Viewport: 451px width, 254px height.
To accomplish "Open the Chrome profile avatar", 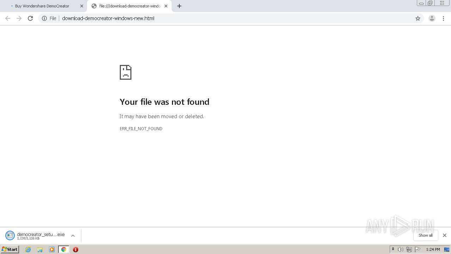I will click(432, 18).
